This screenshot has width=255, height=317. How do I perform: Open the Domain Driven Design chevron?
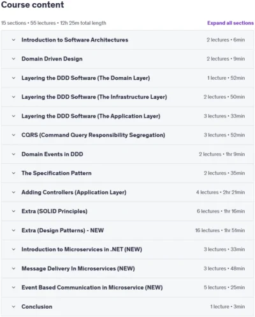click(13, 59)
